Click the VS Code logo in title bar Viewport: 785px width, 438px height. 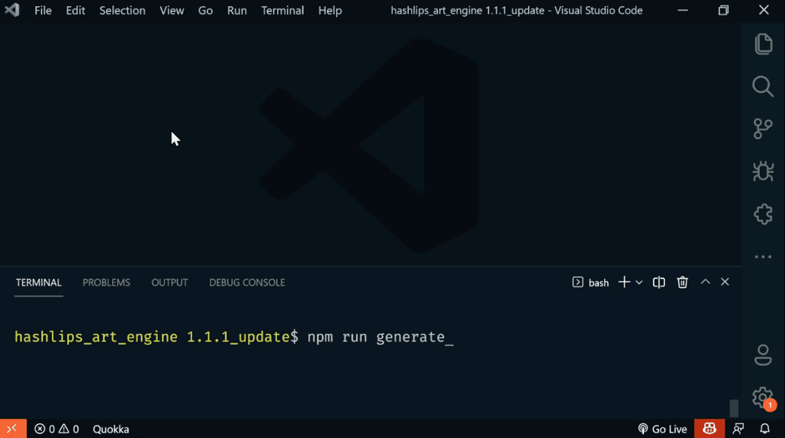(12, 10)
